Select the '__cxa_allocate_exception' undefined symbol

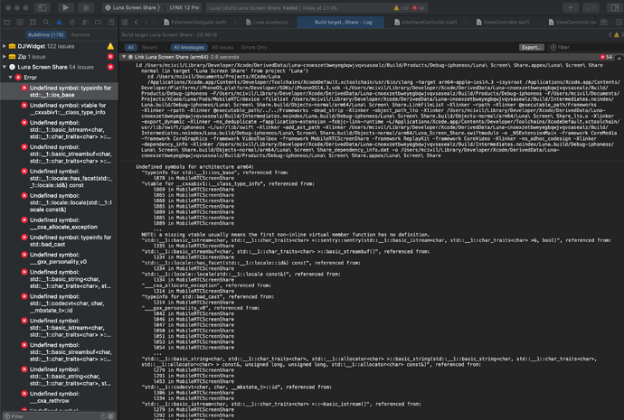click(59, 223)
